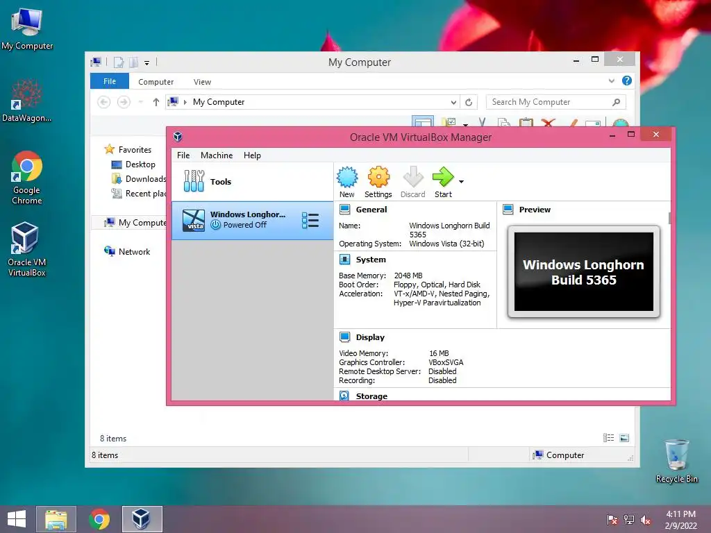Image resolution: width=711 pixels, height=533 pixels.
Task: Open Oracle VM VirtualBox desktop shortcut
Action: tap(27, 249)
